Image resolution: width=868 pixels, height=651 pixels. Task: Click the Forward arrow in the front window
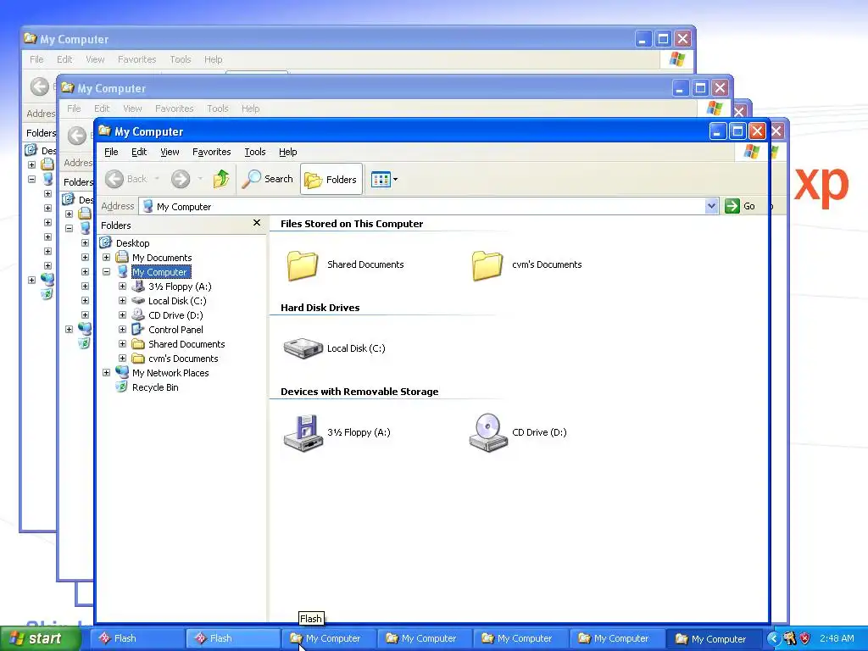click(x=181, y=179)
